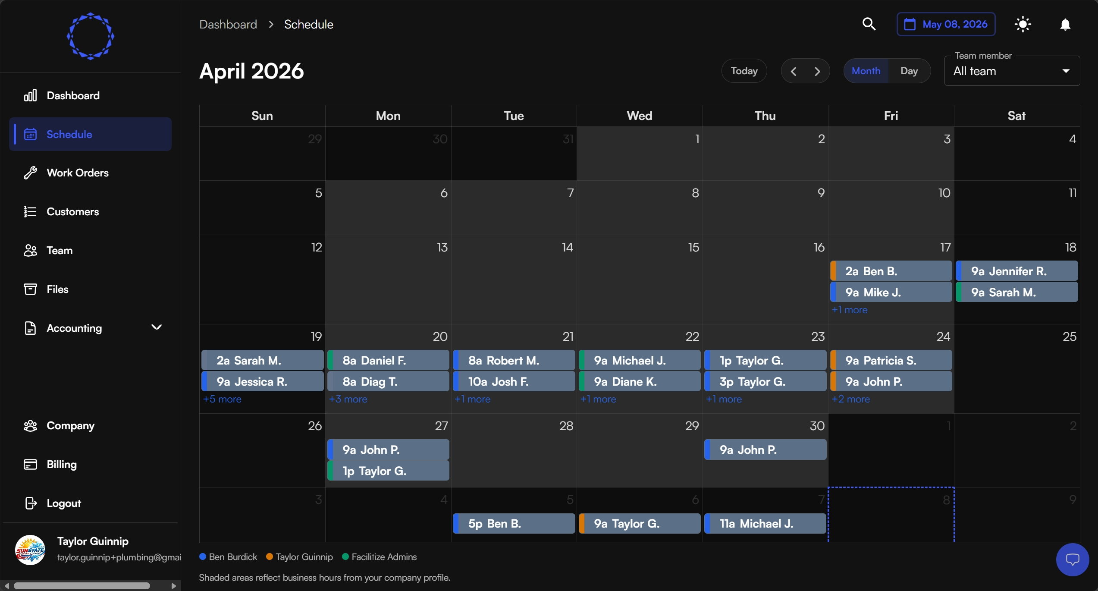Viewport: 1098px width, 591px height.
Task: Click the Sunstate profile avatar
Action: [x=30, y=550]
